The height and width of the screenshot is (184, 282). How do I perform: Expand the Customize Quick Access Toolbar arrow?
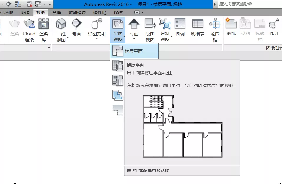tap(50, 4)
